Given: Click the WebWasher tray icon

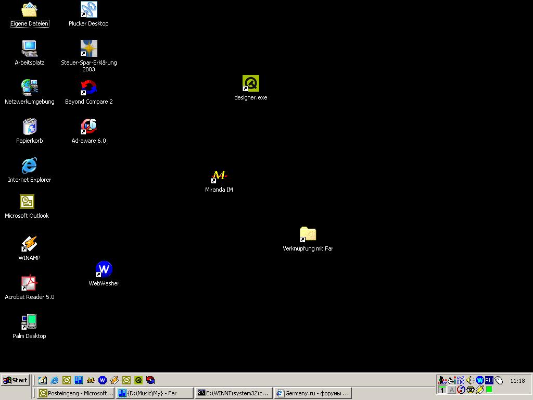Looking at the screenshot, I should click(479, 380).
